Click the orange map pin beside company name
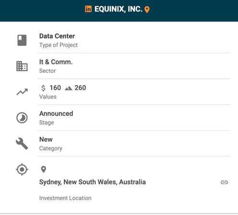Image resolution: width=238 pixels, height=215 pixels. (147, 10)
